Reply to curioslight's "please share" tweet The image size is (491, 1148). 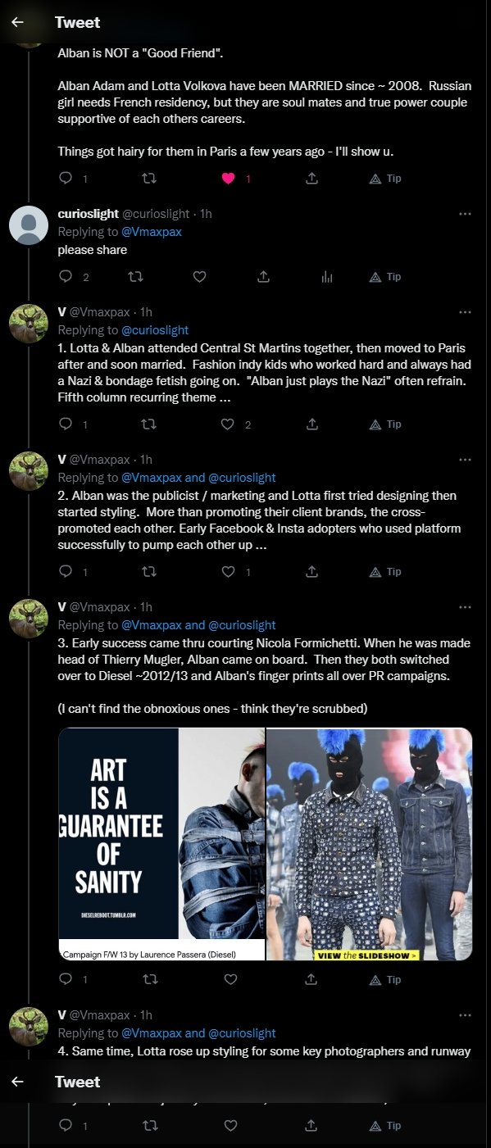coord(66,277)
